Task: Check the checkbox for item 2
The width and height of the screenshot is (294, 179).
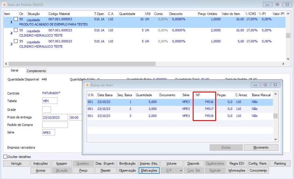Action: [x=16, y=30]
